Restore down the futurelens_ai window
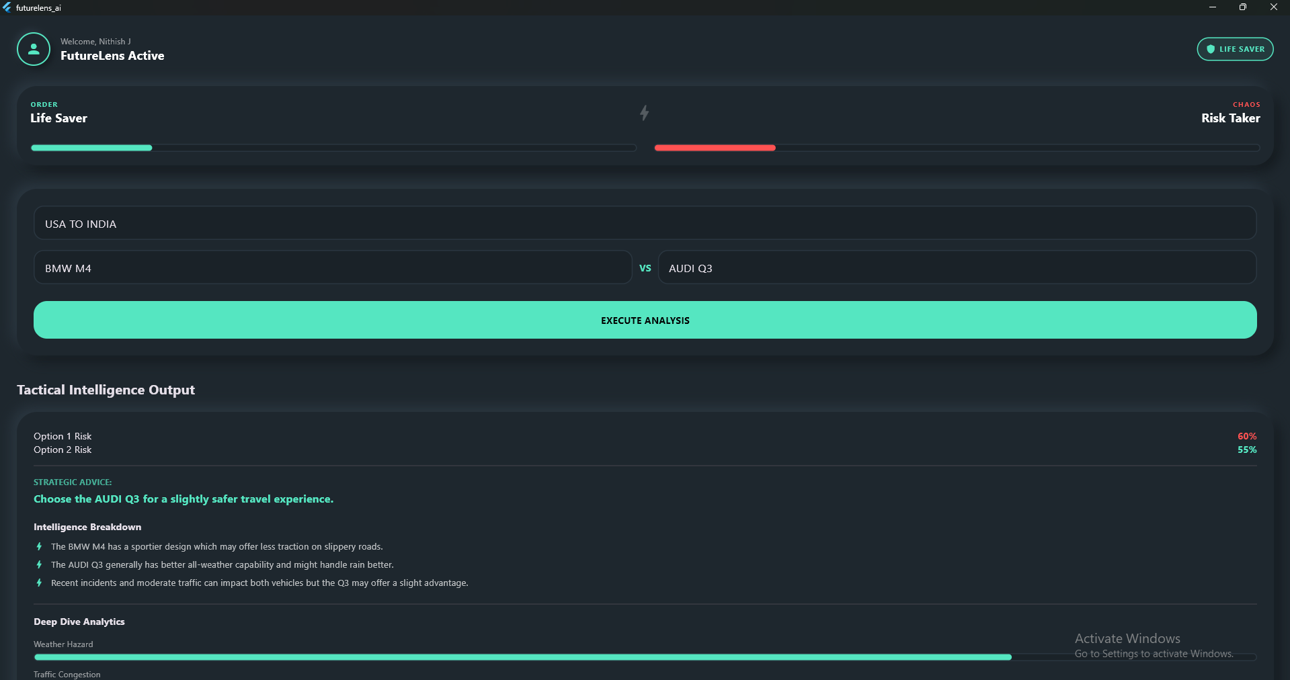 coord(1243,7)
